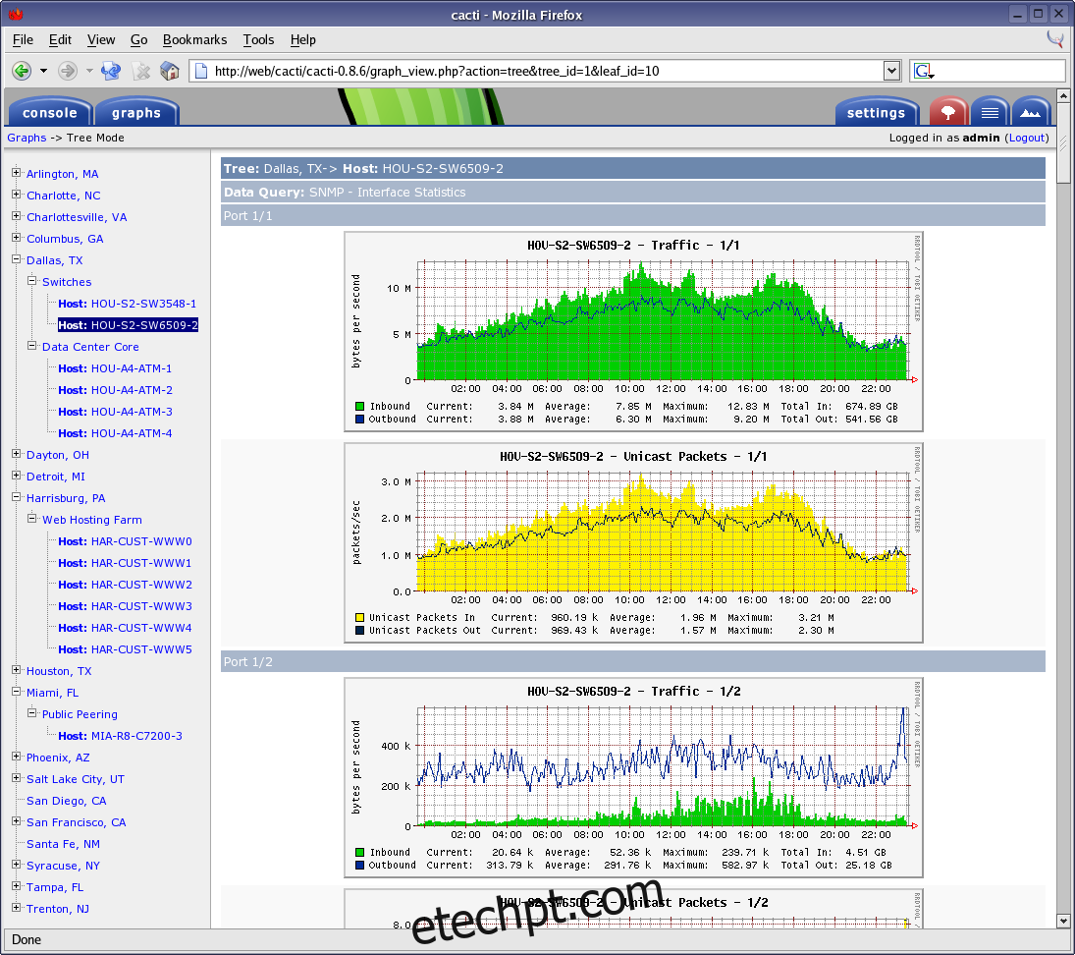
Task: Expand the Houston, TX tree node
Action: (17, 671)
